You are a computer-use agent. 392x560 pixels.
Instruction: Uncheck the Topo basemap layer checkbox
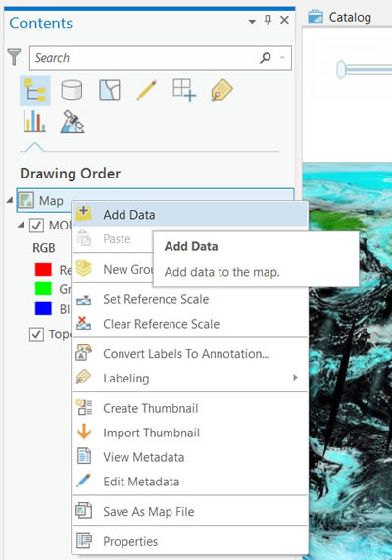[x=36, y=334]
